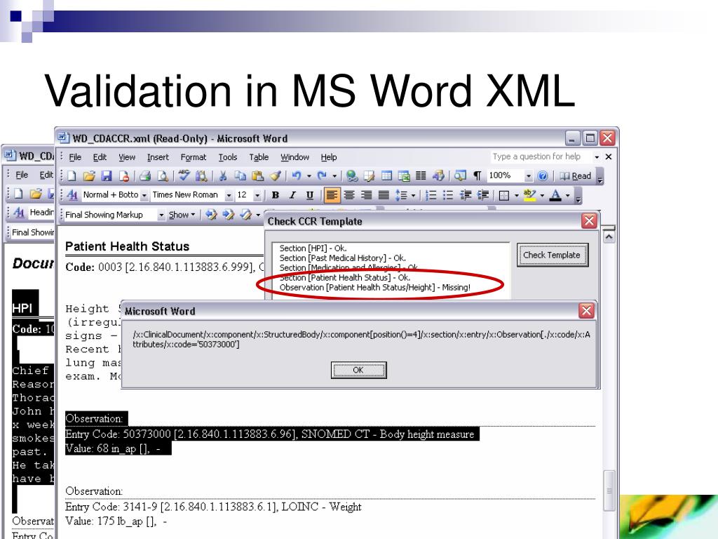Go to next tracked change icon

[x=228, y=215]
